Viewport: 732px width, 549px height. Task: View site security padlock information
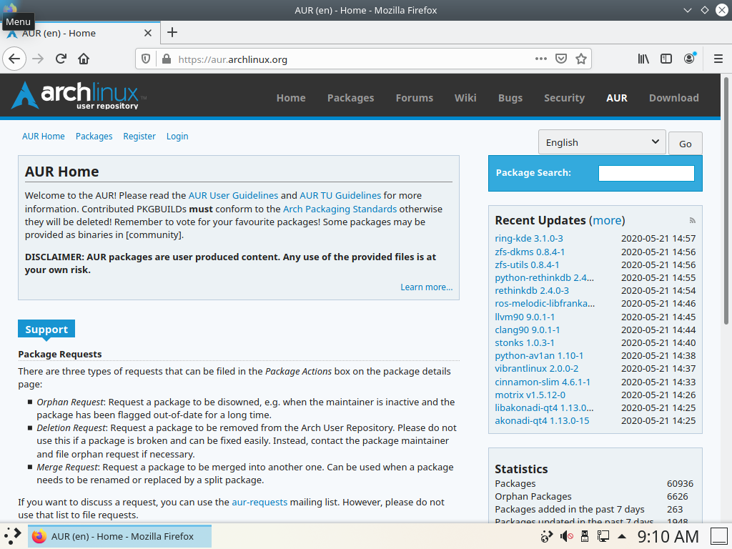[x=166, y=59]
